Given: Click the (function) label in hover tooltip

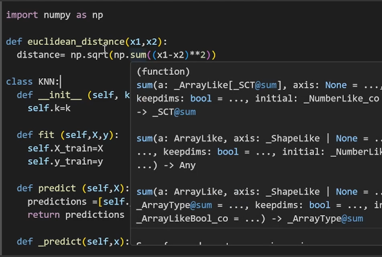Looking at the screenshot, I should 163,72.
